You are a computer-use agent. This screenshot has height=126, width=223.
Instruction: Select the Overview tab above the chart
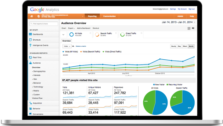(67, 41)
